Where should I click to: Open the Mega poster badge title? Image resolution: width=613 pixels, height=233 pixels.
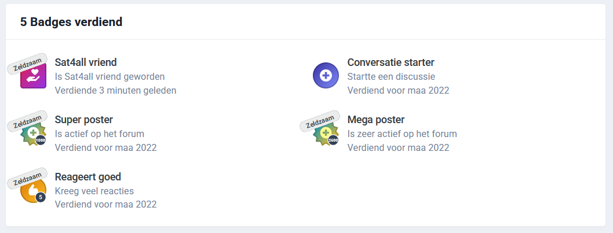click(375, 120)
